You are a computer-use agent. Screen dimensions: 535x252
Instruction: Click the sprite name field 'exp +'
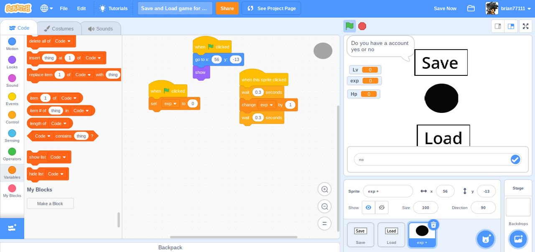tap(388, 191)
